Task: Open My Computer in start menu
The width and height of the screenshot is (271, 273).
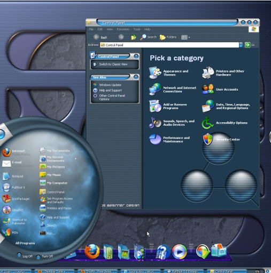Action: coord(53,183)
